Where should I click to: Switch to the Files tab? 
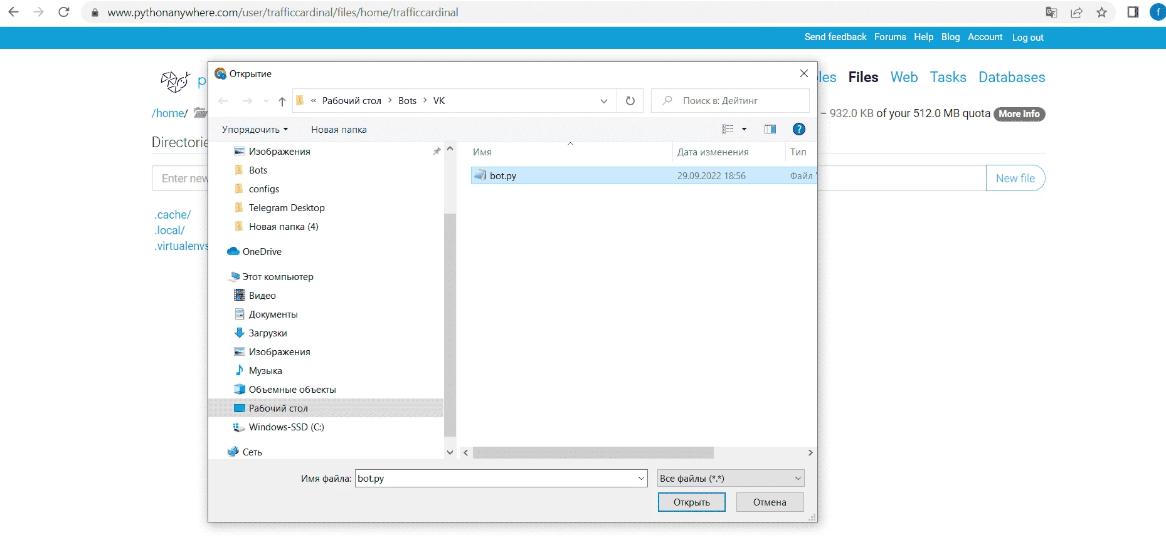[x=863, y=77]
